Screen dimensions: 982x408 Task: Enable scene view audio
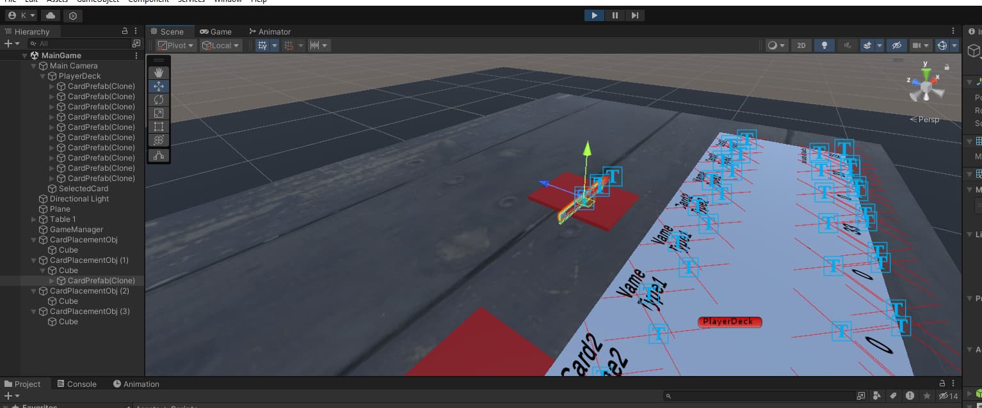[848, 45]
